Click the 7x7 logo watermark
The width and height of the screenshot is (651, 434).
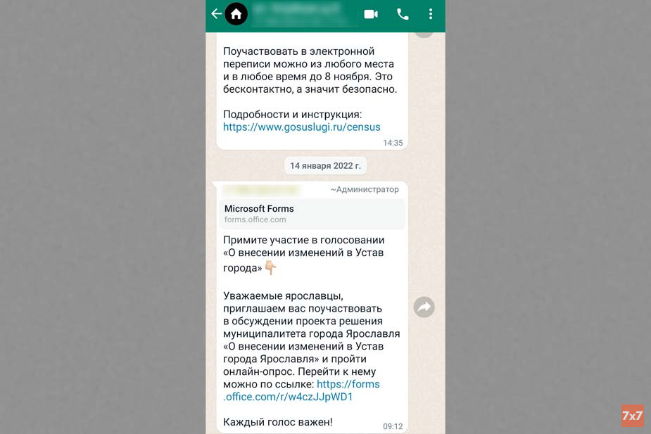point(632,415)
